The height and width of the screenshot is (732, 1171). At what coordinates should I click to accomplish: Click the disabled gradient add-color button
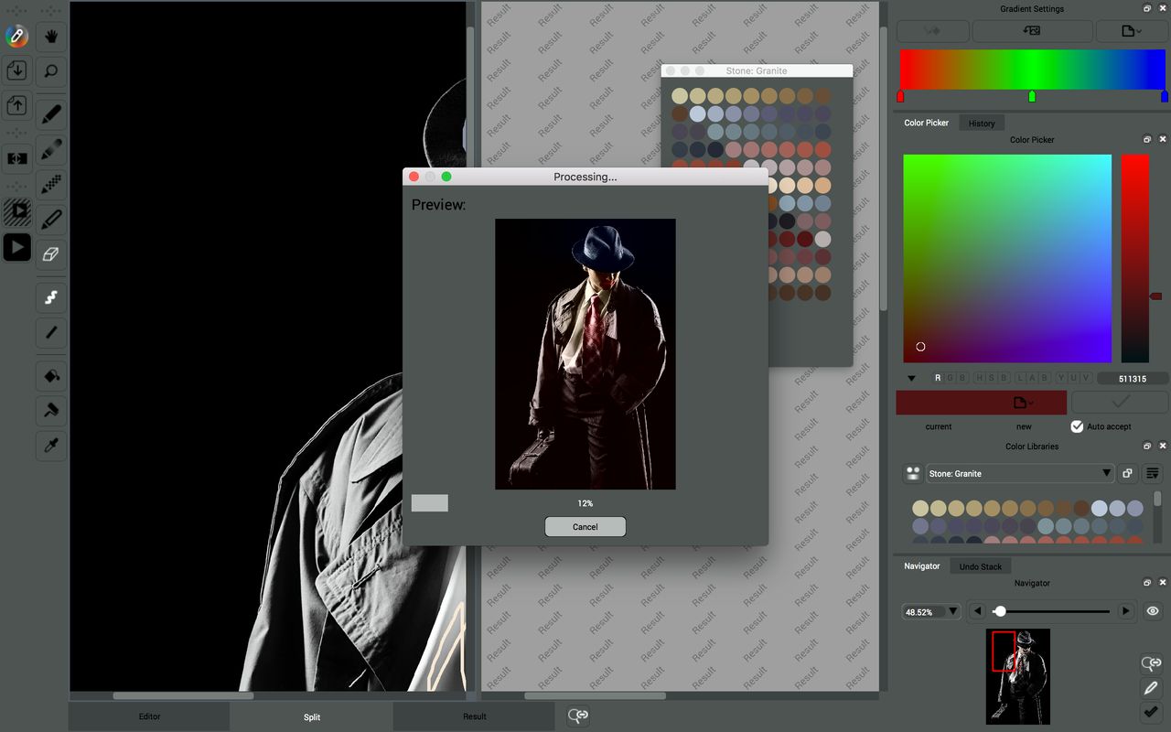[933, 30]
